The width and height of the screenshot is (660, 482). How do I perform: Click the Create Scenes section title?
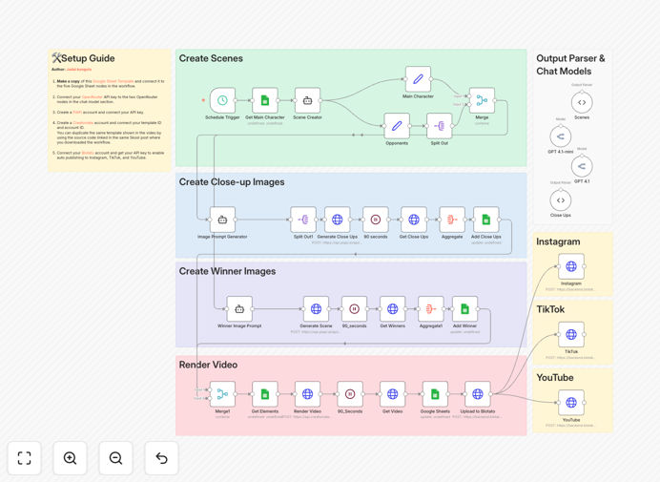click(x=211, y=58)
